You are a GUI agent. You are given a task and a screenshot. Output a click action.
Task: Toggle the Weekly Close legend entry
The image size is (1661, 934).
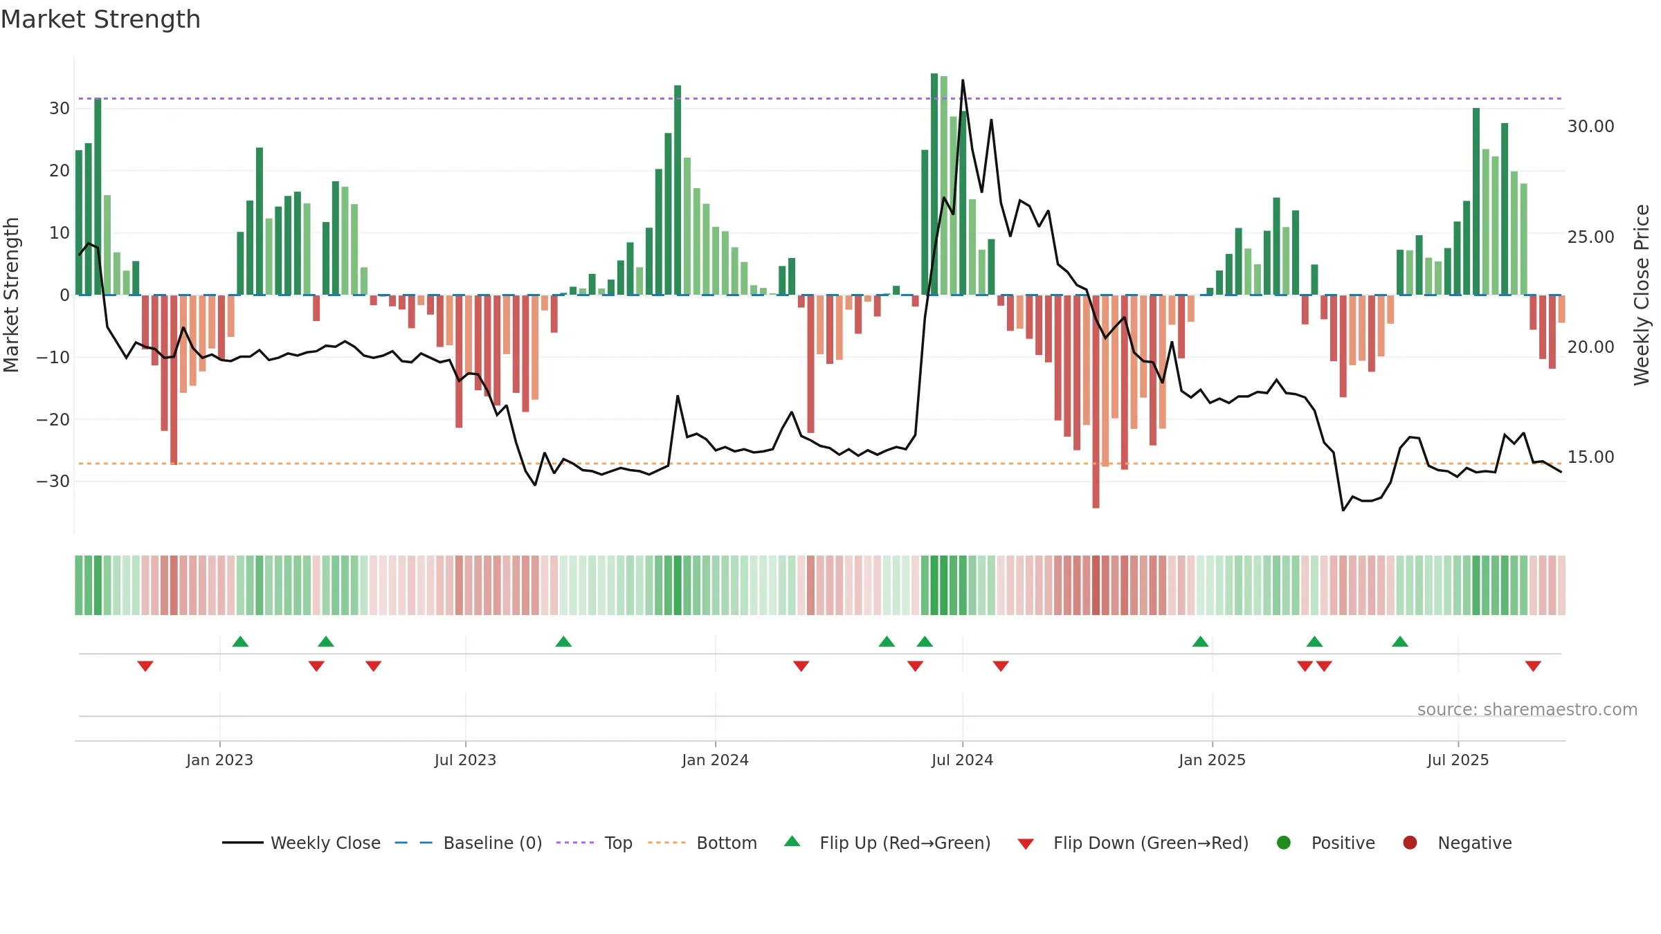tap(301, 843)
